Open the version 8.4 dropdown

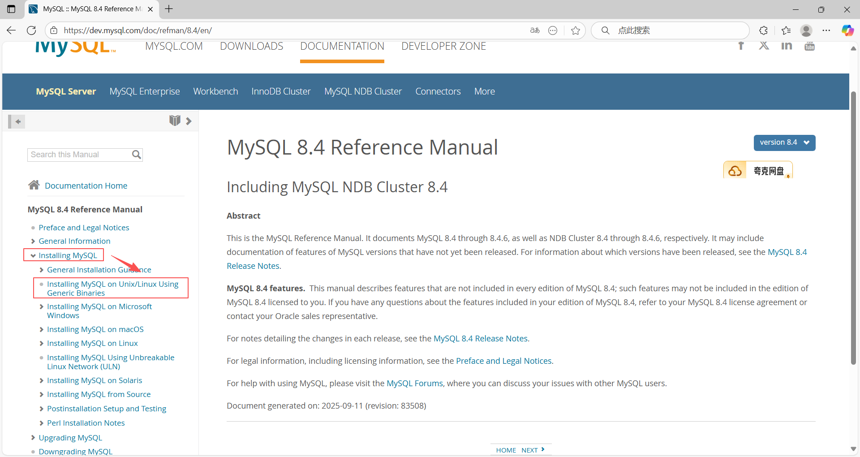tap(784, 142)
